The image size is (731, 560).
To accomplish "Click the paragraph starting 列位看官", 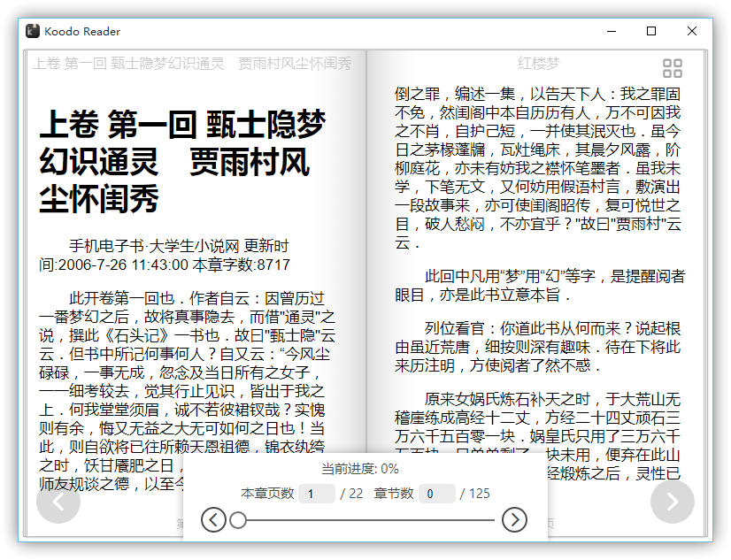I will pos(537,347).
